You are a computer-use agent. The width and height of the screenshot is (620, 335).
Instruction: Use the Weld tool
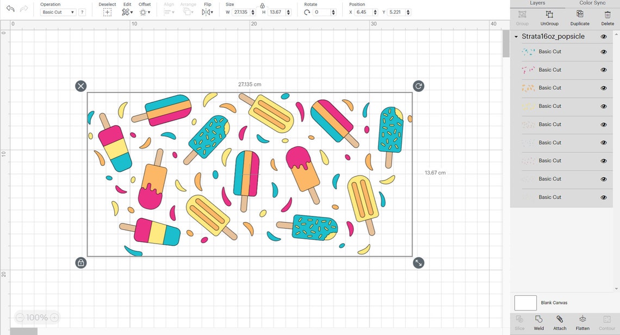tap(538, 322)
